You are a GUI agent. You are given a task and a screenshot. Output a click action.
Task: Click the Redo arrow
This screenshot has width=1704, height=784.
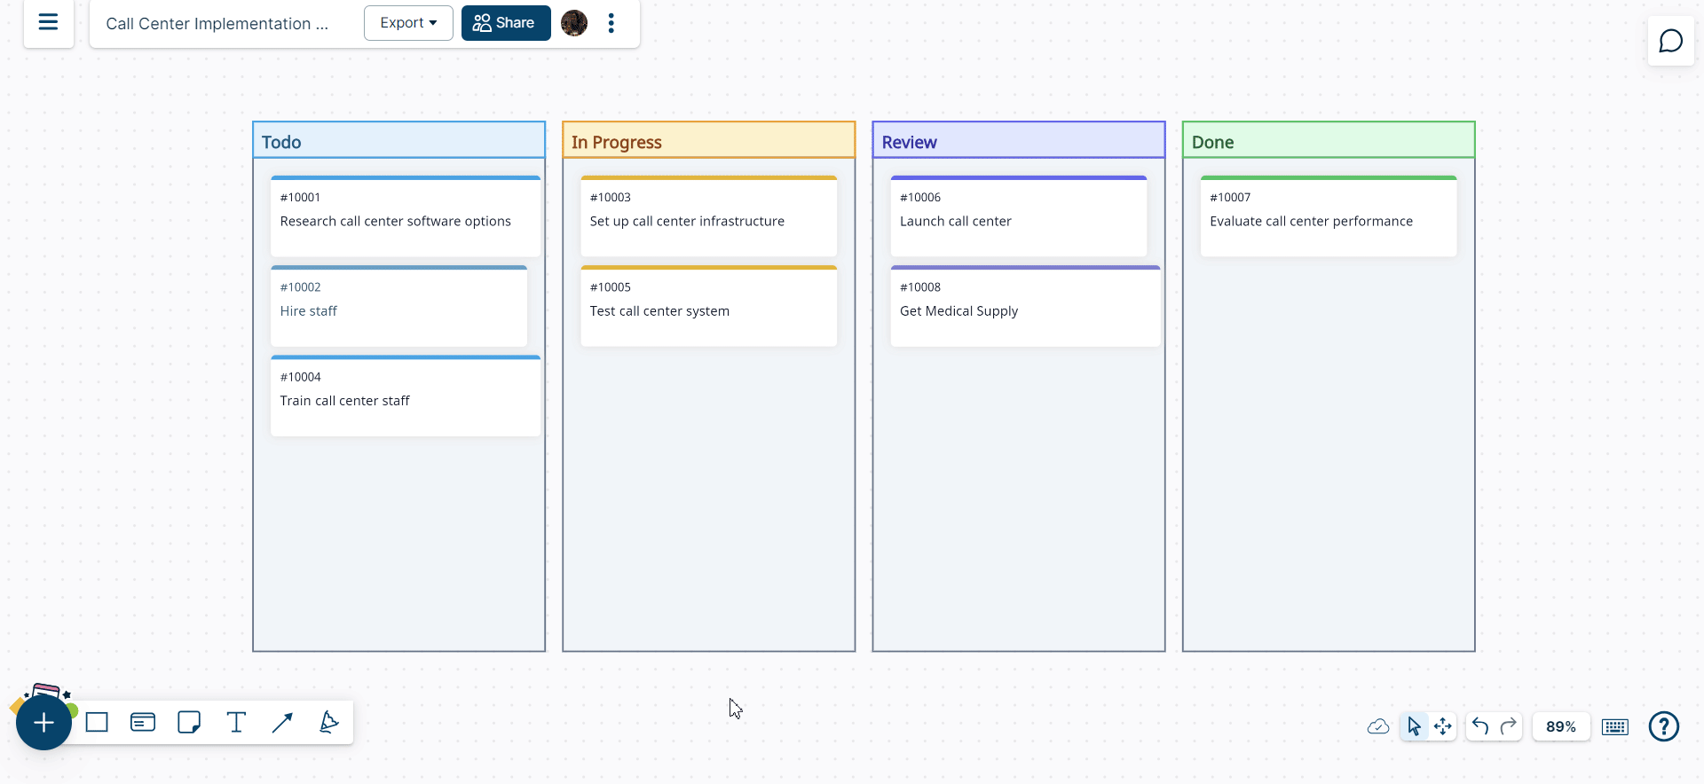(x=1508, y=727)
